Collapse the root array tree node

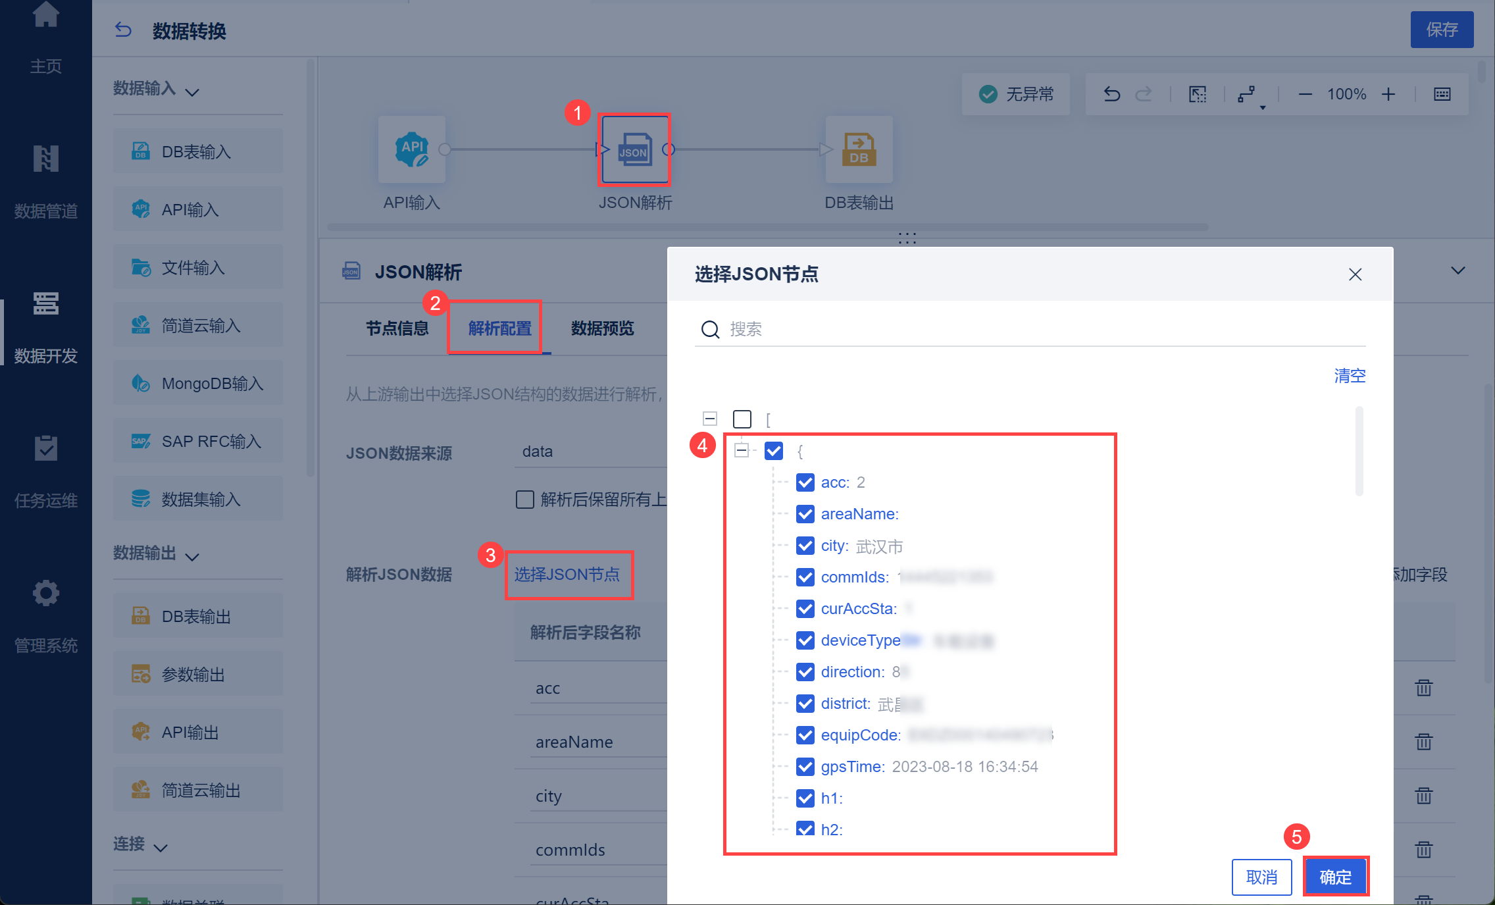point(710,419)
